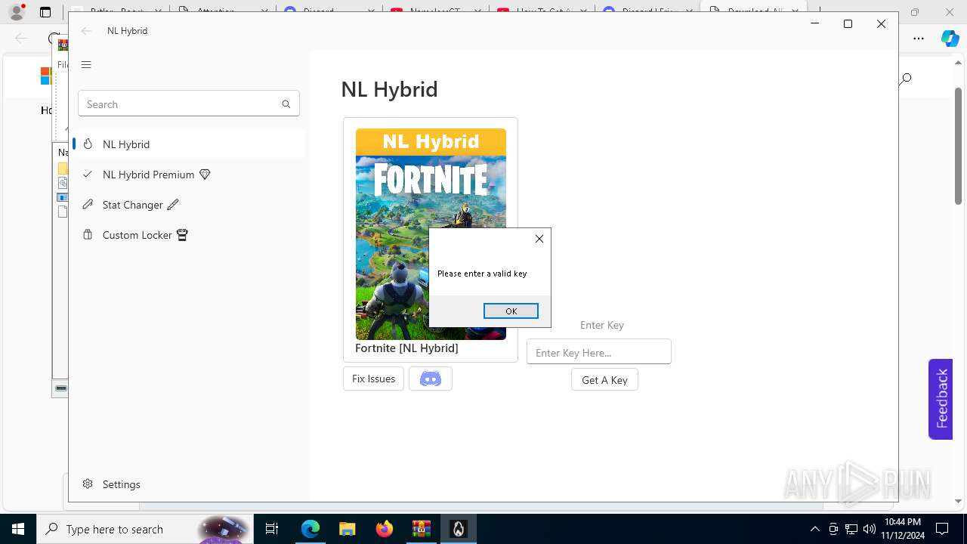Image resolution: width=967 pixels, height=544 pixels.
Task: Open Windows Start menu
Action: (18, 529)
